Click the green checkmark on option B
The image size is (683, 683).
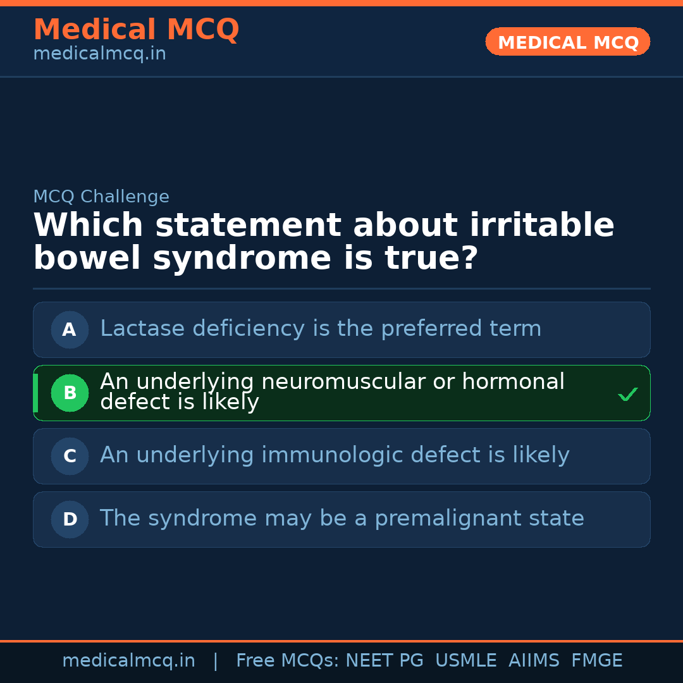pyautogui.click(x=627, y=395)
